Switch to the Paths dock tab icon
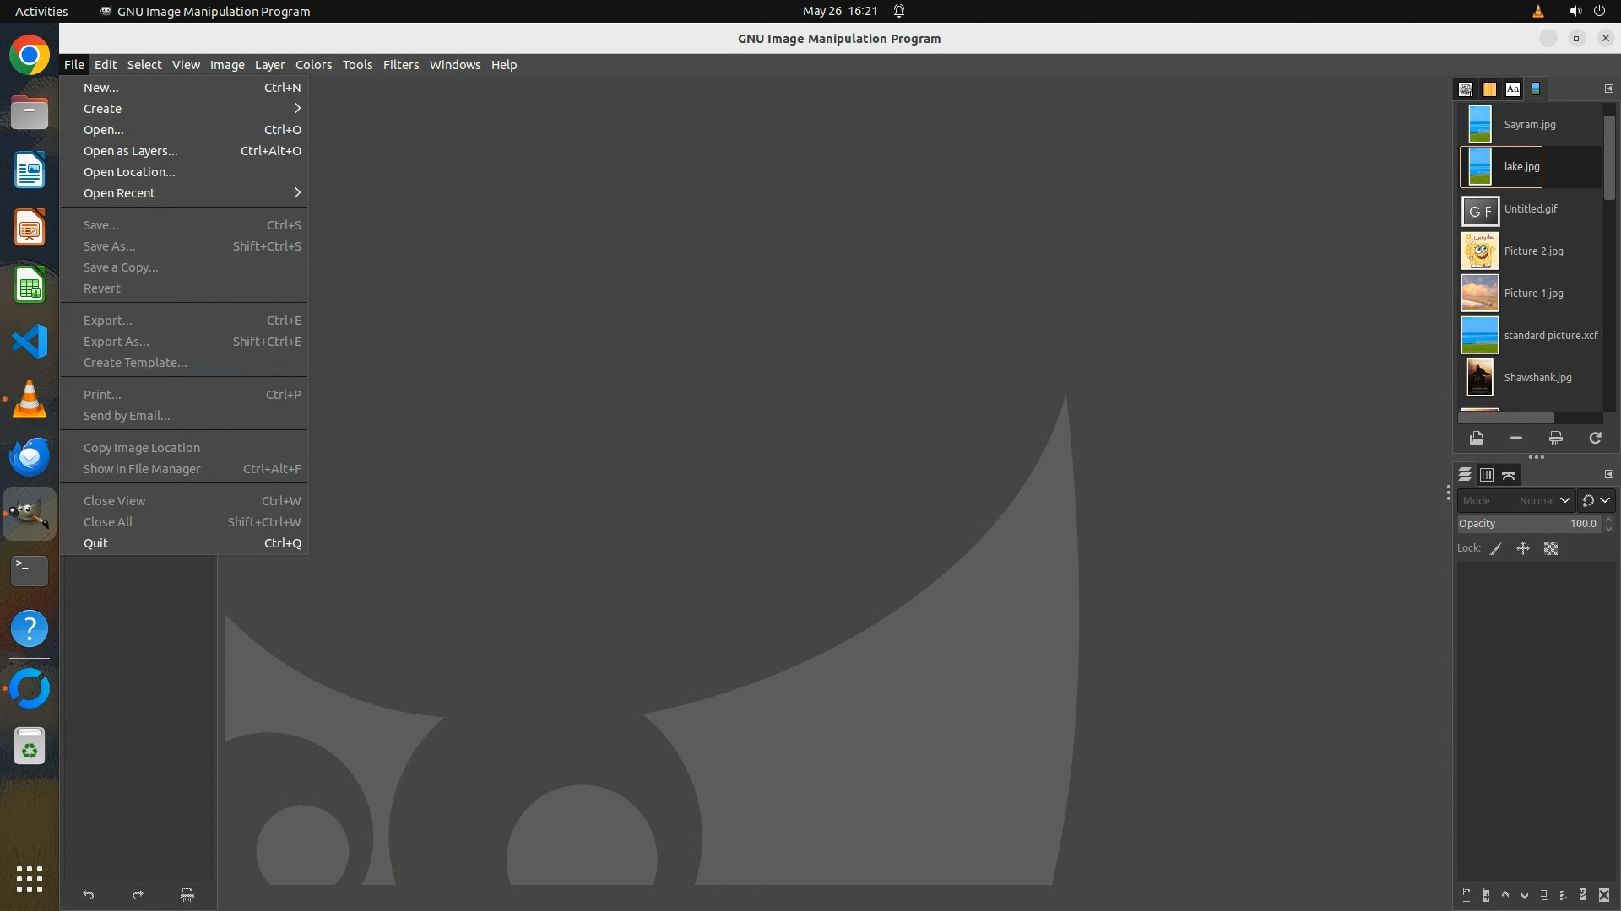 1509,475
